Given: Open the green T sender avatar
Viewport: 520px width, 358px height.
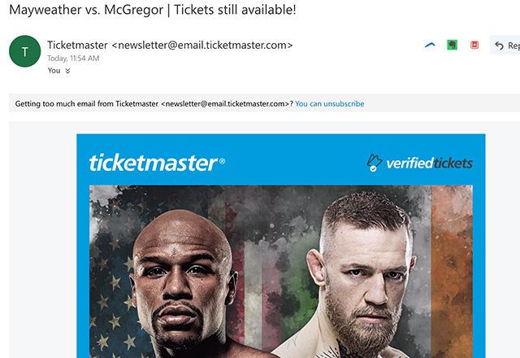Looking at the screenshot, I should 25,51.
